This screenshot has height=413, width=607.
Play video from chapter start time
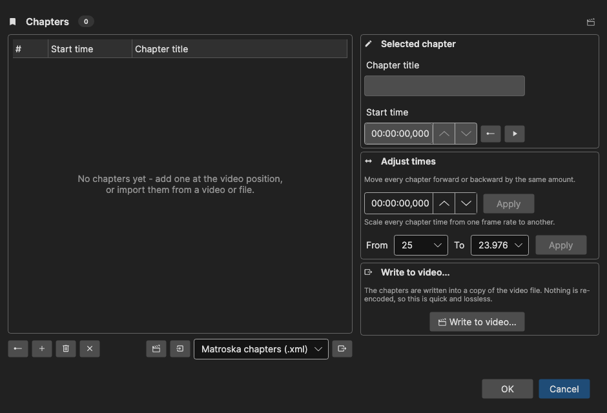(515, 134)
